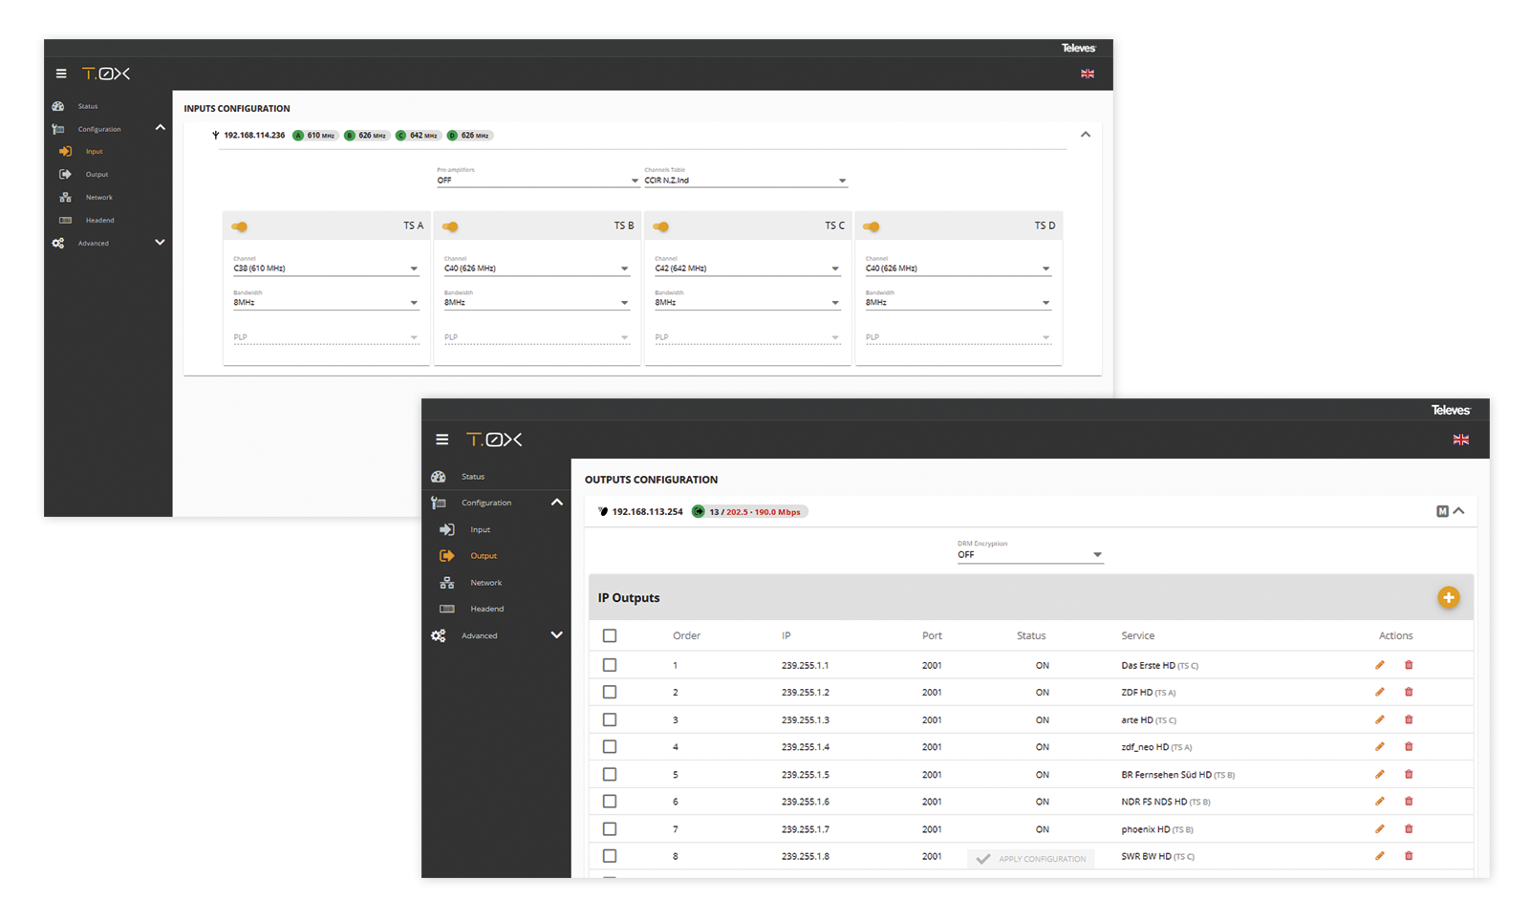The width and height of the screenshot is (1529, 922).
Task: Click UK flag language icon in Outputs window
Action: 1461,440
